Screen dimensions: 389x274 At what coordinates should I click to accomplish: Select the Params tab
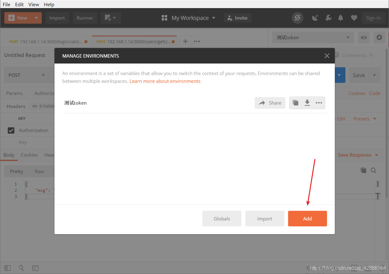click(14, 93)
